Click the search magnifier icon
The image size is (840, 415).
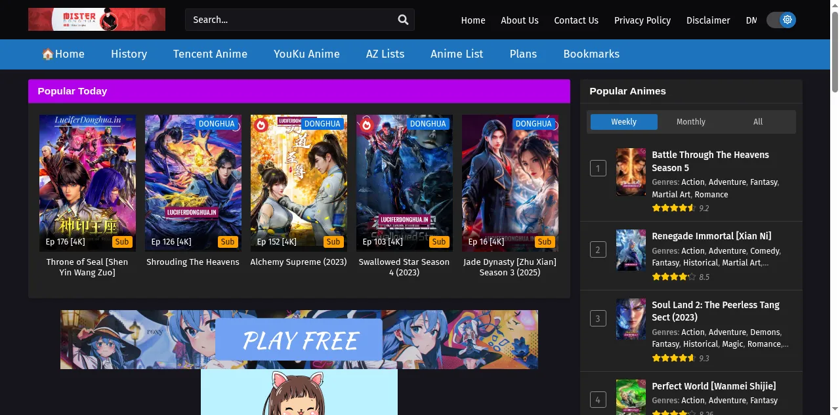pyautogui.click(x=403, y=20)
